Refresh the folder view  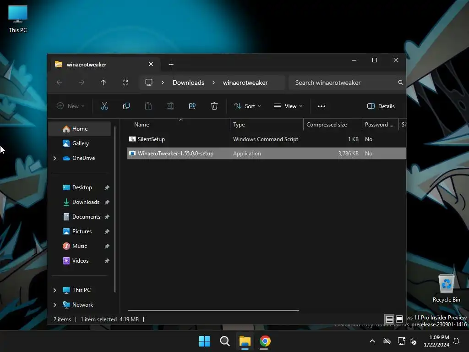tap(125, 82)
